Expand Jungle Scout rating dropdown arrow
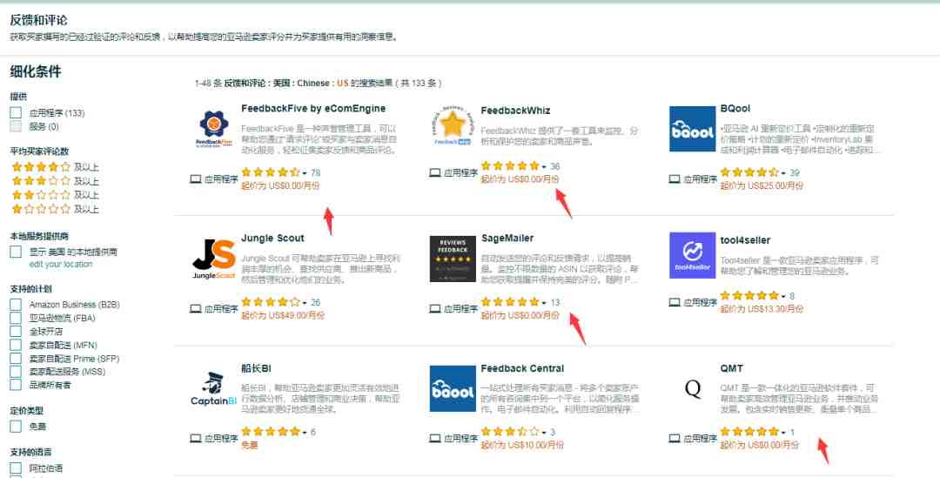940x478 pixels. coord(305,303)
